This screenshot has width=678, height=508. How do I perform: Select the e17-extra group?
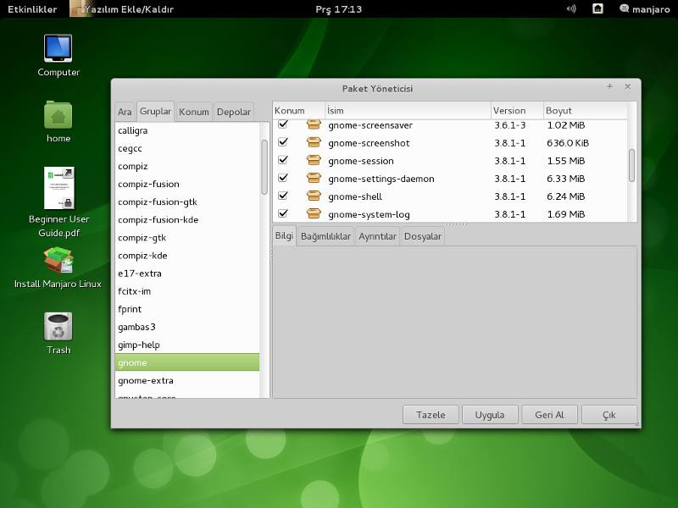pyautogui.click(x=187, y=273)
